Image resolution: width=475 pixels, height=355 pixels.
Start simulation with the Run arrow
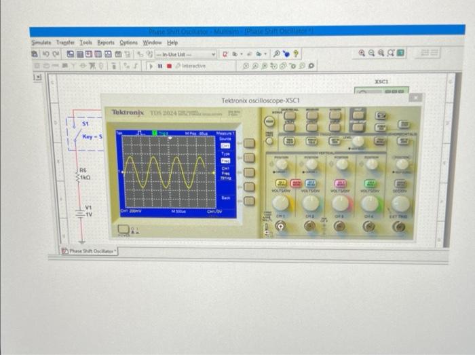click(151, 66)
